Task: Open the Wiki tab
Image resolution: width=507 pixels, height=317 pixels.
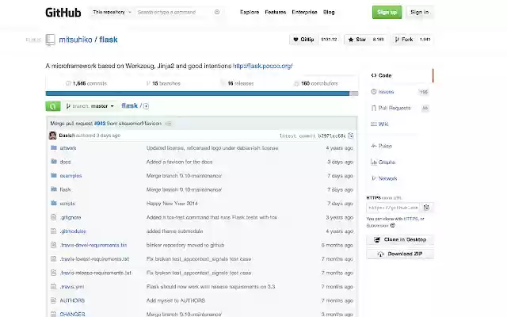Action: (x=400, y=124)
